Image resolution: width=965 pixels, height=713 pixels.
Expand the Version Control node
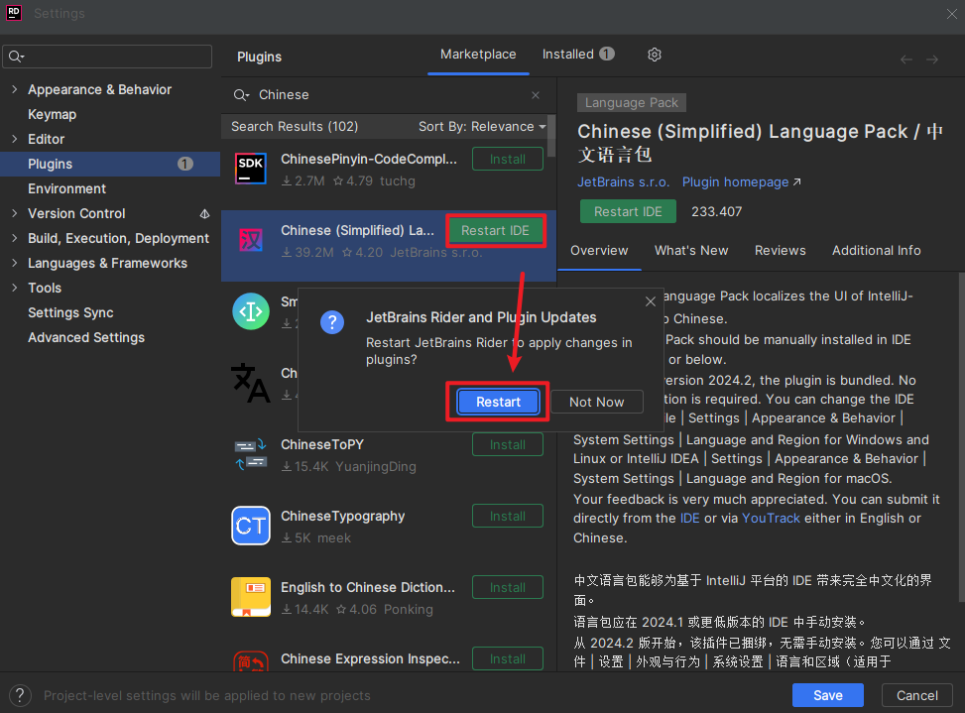(x=15, y=213)
